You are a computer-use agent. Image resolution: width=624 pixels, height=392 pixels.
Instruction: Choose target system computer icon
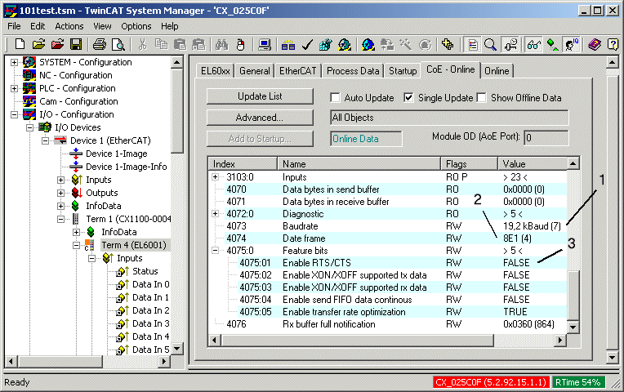[265, 44]
